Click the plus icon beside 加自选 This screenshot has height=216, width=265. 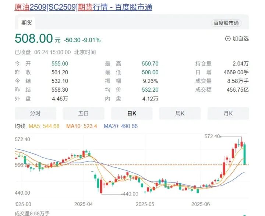[228, 39]
